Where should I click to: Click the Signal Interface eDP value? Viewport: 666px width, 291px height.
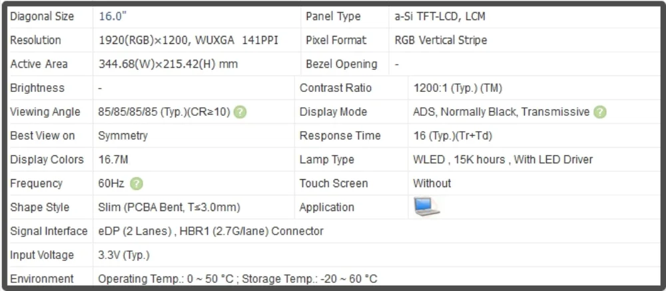tap(210, 232)
